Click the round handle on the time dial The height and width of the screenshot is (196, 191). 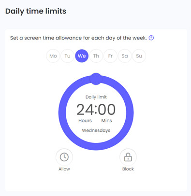96,79
